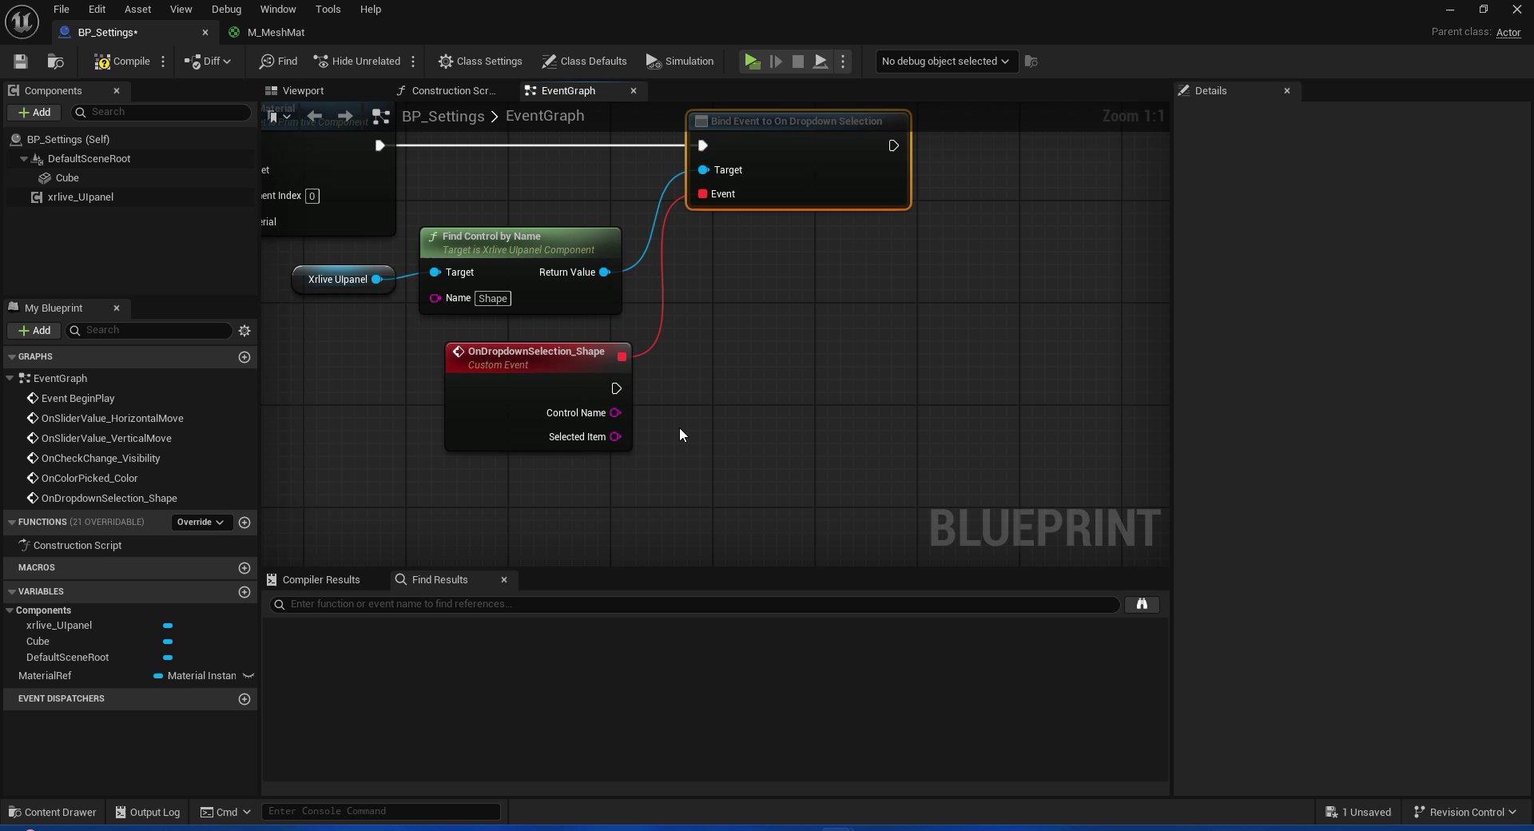
Task: Open the Tools menu
Action: [328, 10]
